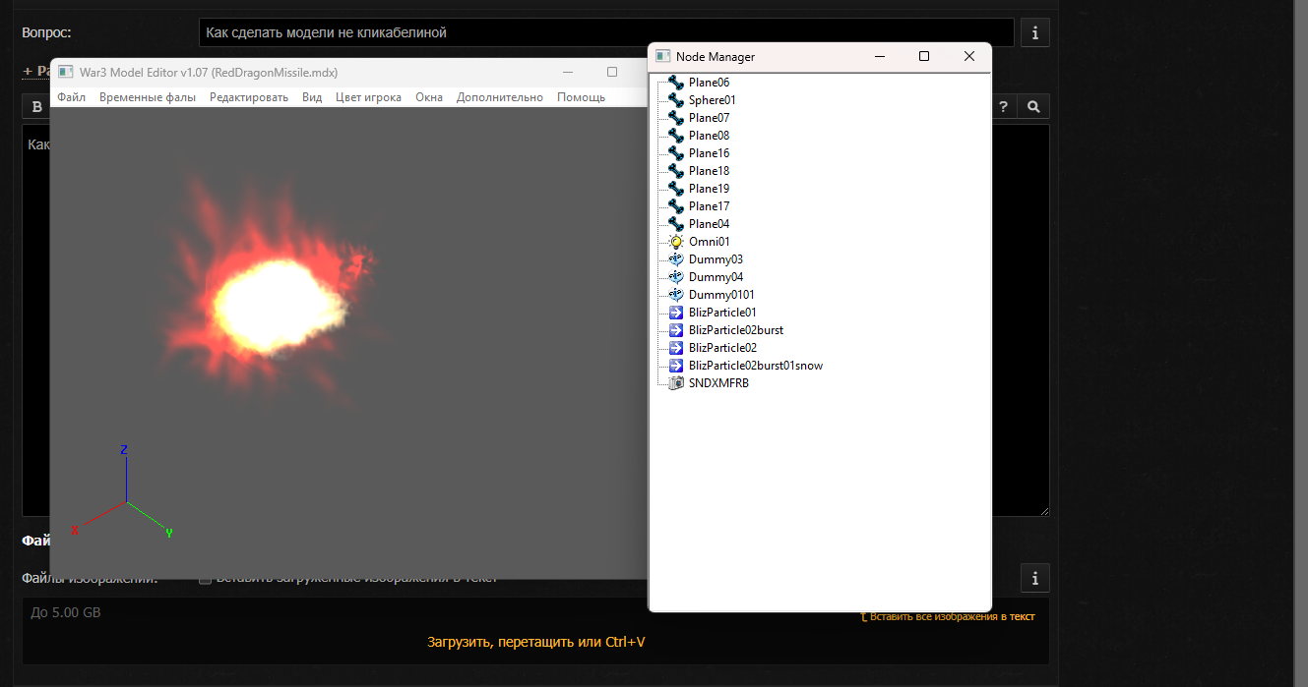Click the question title input field
1308x687 pixels.
tap(606, 32)
